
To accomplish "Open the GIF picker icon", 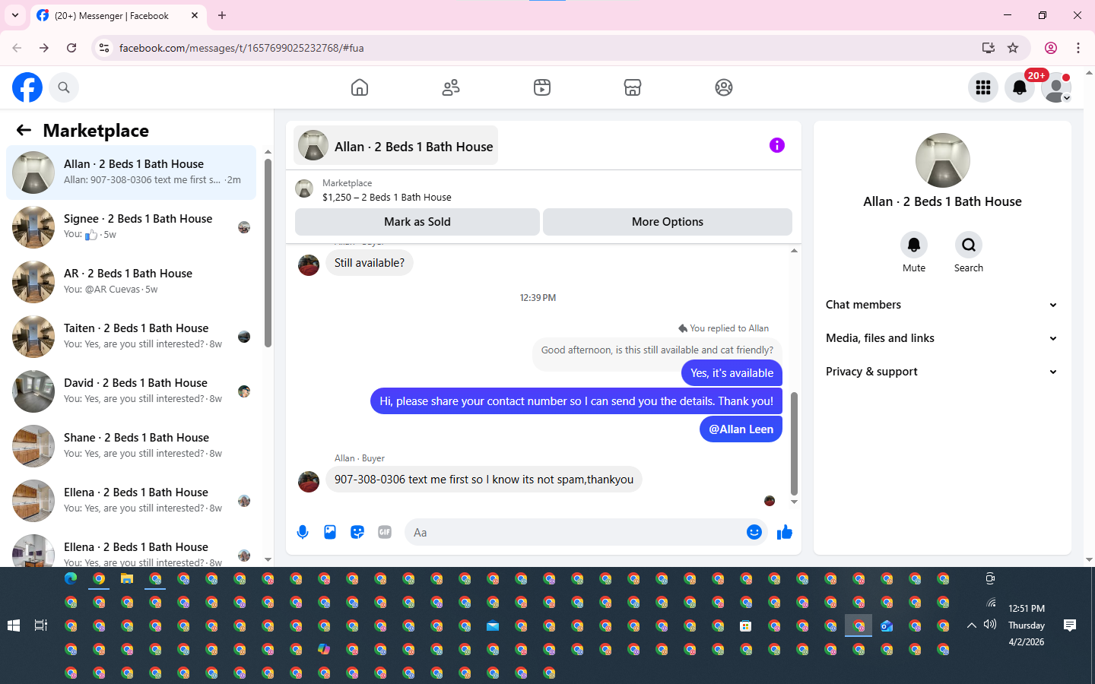I will tap(385, 532).
